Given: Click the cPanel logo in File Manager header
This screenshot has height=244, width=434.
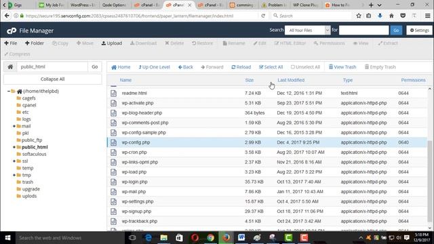Looking at the screenshot, I should (x=12, y=30).
